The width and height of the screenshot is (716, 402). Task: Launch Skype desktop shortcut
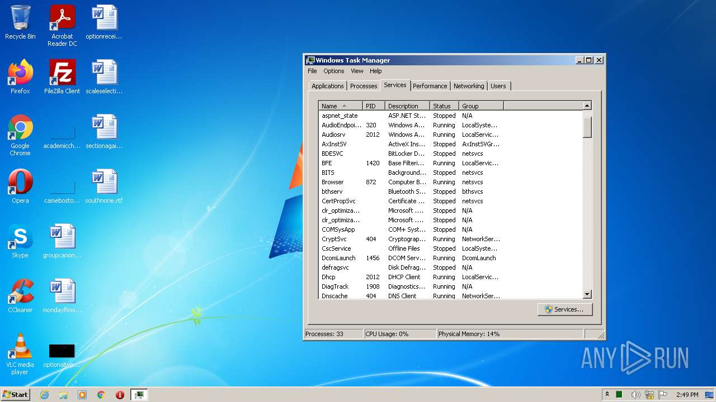pyautogui.click(x=20, y=241)
